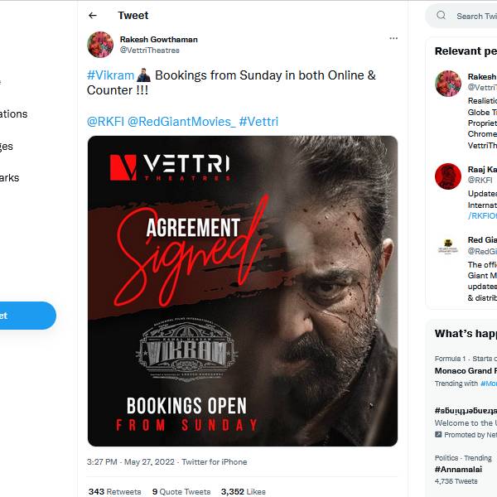
Task: Open the #Vikram hashtag link
Action: pyautogui.click(x=110, y=75)
